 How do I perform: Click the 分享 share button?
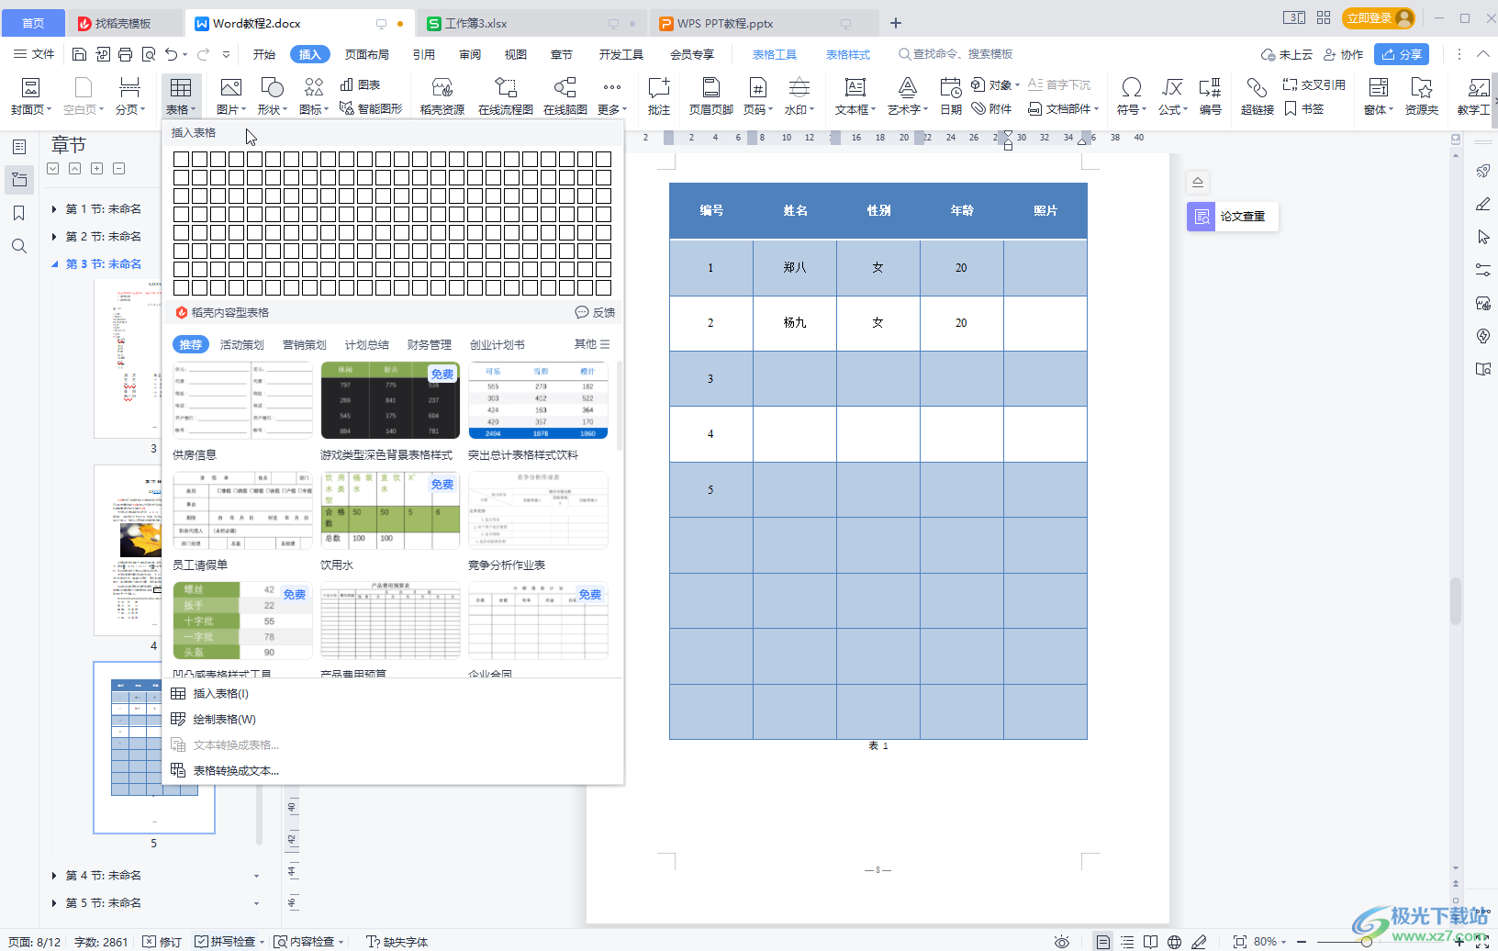pos(1402,54)
